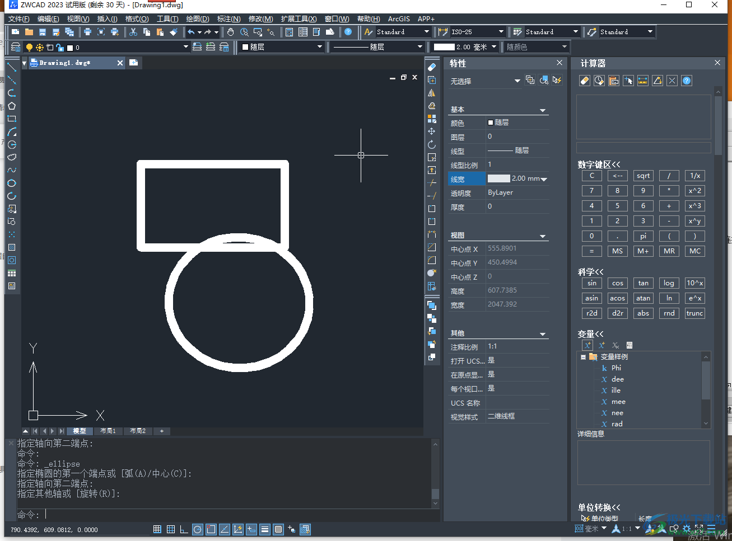The height and width of the screenshot is (541, 732).
Task: Click calculator distance ruler icon
Action: tap(643, 81)
